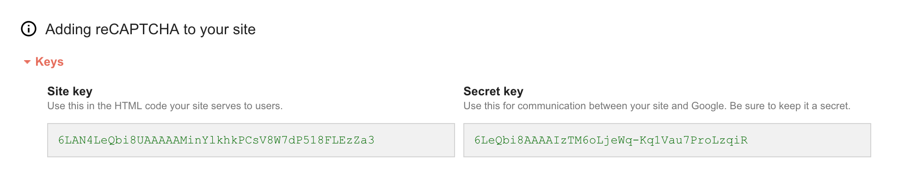
Task: Click the circled info icon
Action: point(29,29)
